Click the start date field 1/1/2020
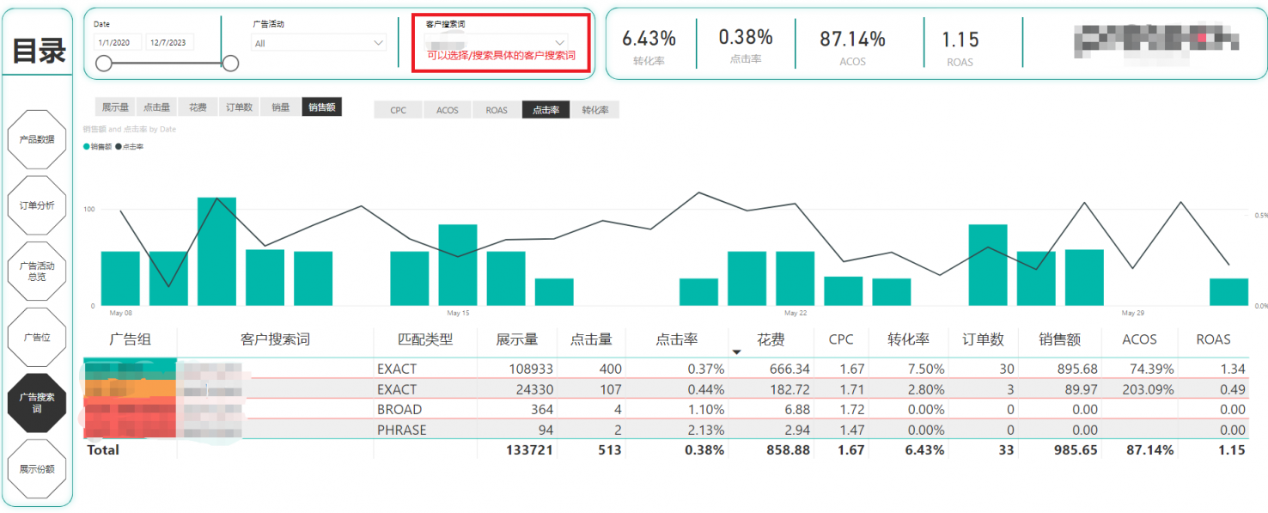The width and height of the screenshot is (1268, 513). point(118,42)
